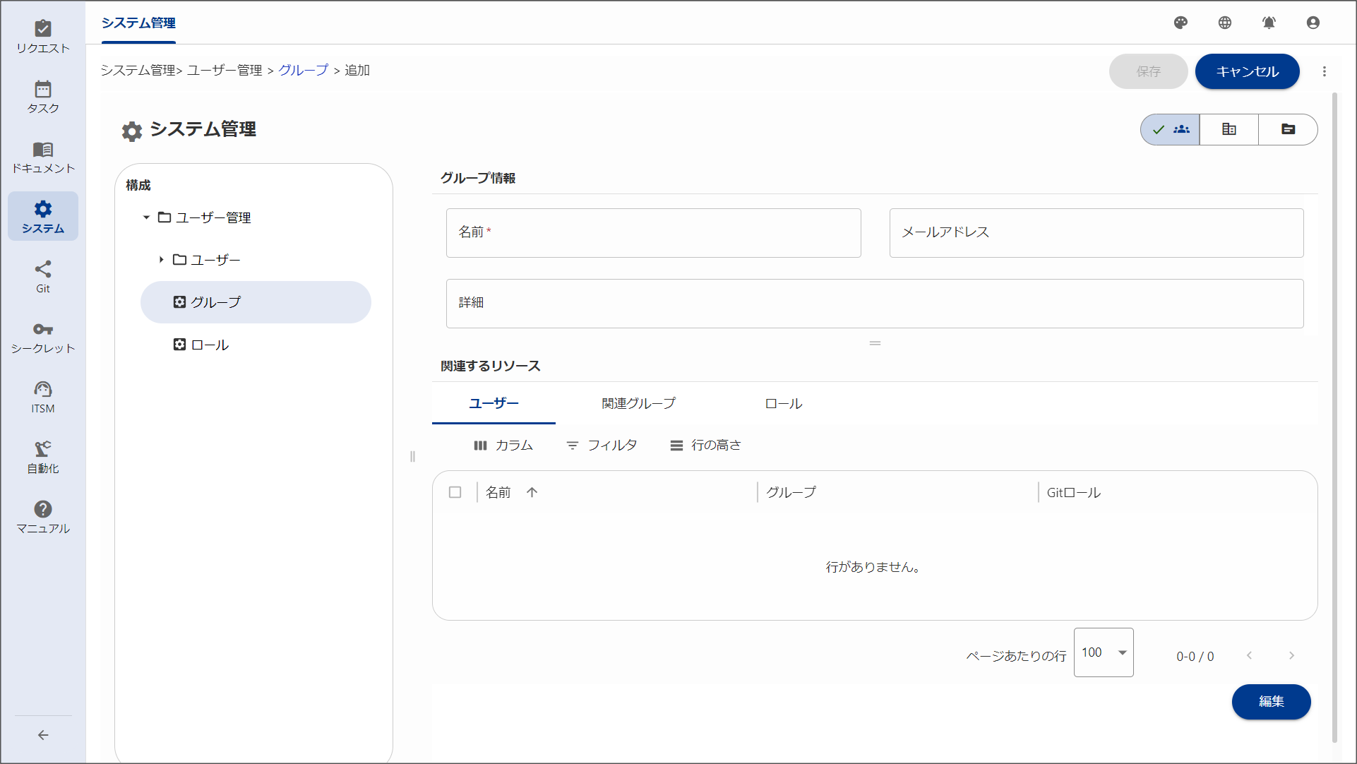Click the vertical panel splitter handle

tap(412, 456)
